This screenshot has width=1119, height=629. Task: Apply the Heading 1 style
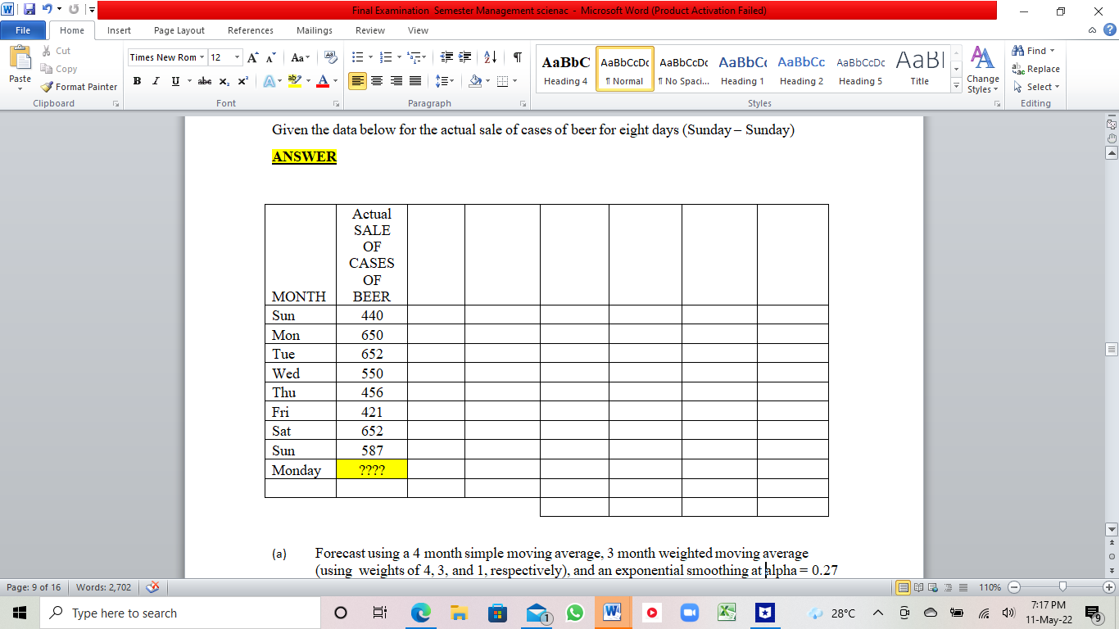tap(741, 69)
